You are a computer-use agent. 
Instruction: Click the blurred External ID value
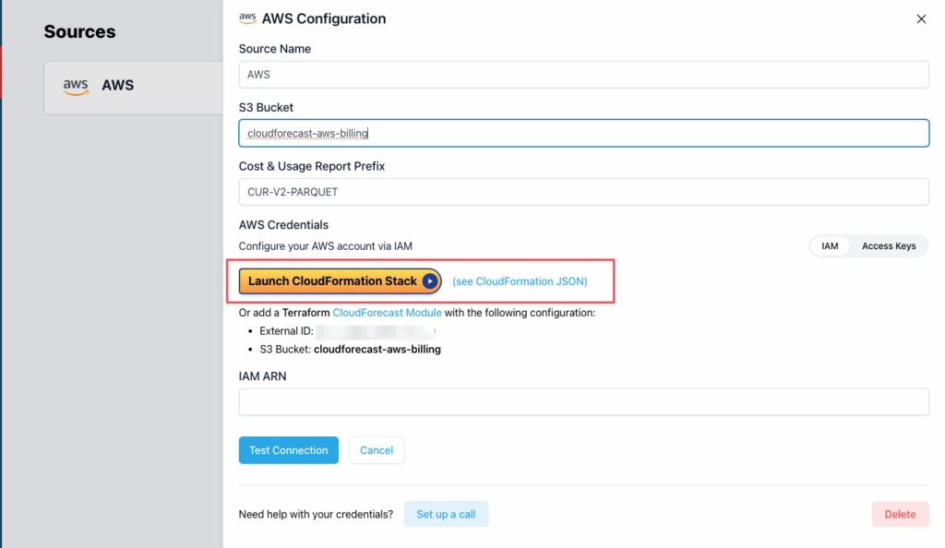pyautogui.click(x=376, y=331)
